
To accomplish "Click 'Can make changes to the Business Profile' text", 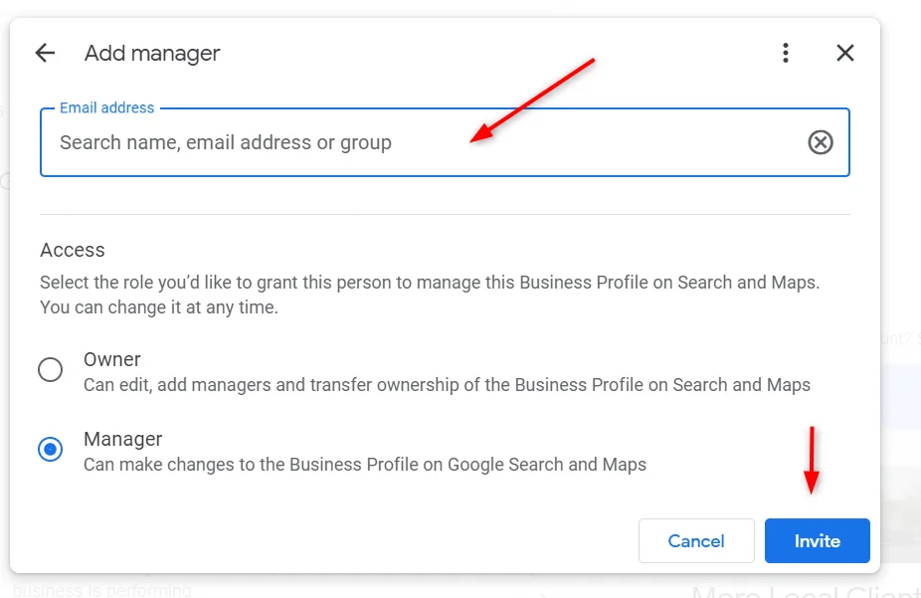I will pyautogui.click(x=365, y=465).
